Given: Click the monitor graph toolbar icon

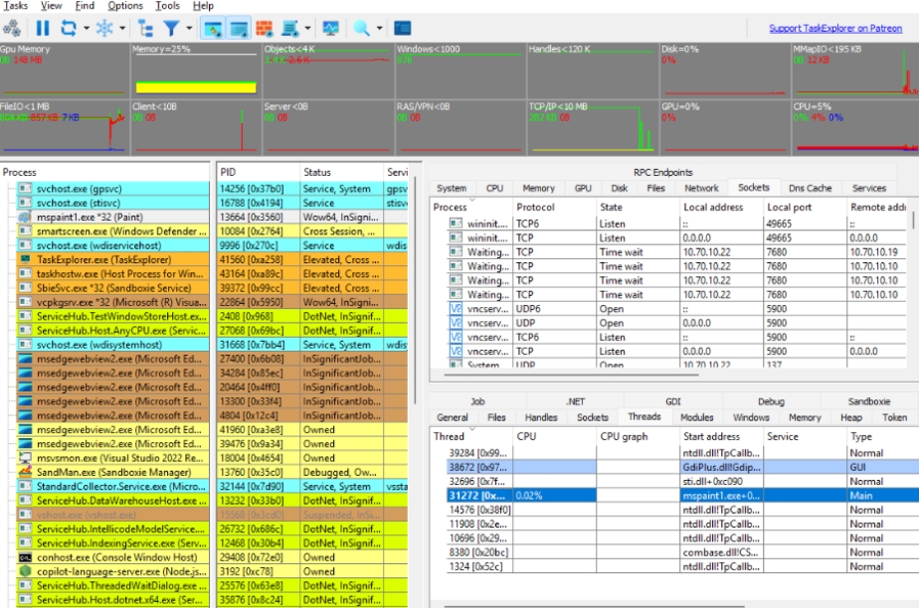Looking at the screenshot, I should [330, 29].
